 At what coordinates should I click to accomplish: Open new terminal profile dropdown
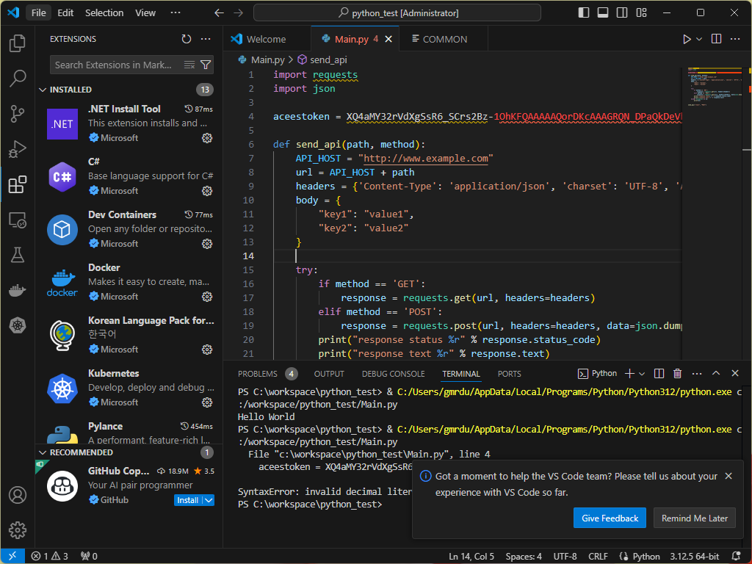tap(642, 374)
